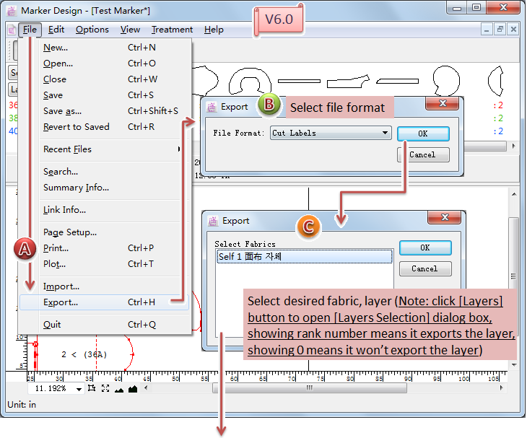Viewport: 527px width, 438px height.
Task: Expand the Recent Files submenu
Action: click(111, 149)
